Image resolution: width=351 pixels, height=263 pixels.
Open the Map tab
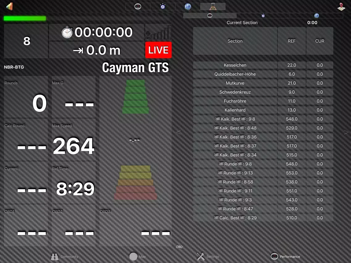click(x=137, y=257)
